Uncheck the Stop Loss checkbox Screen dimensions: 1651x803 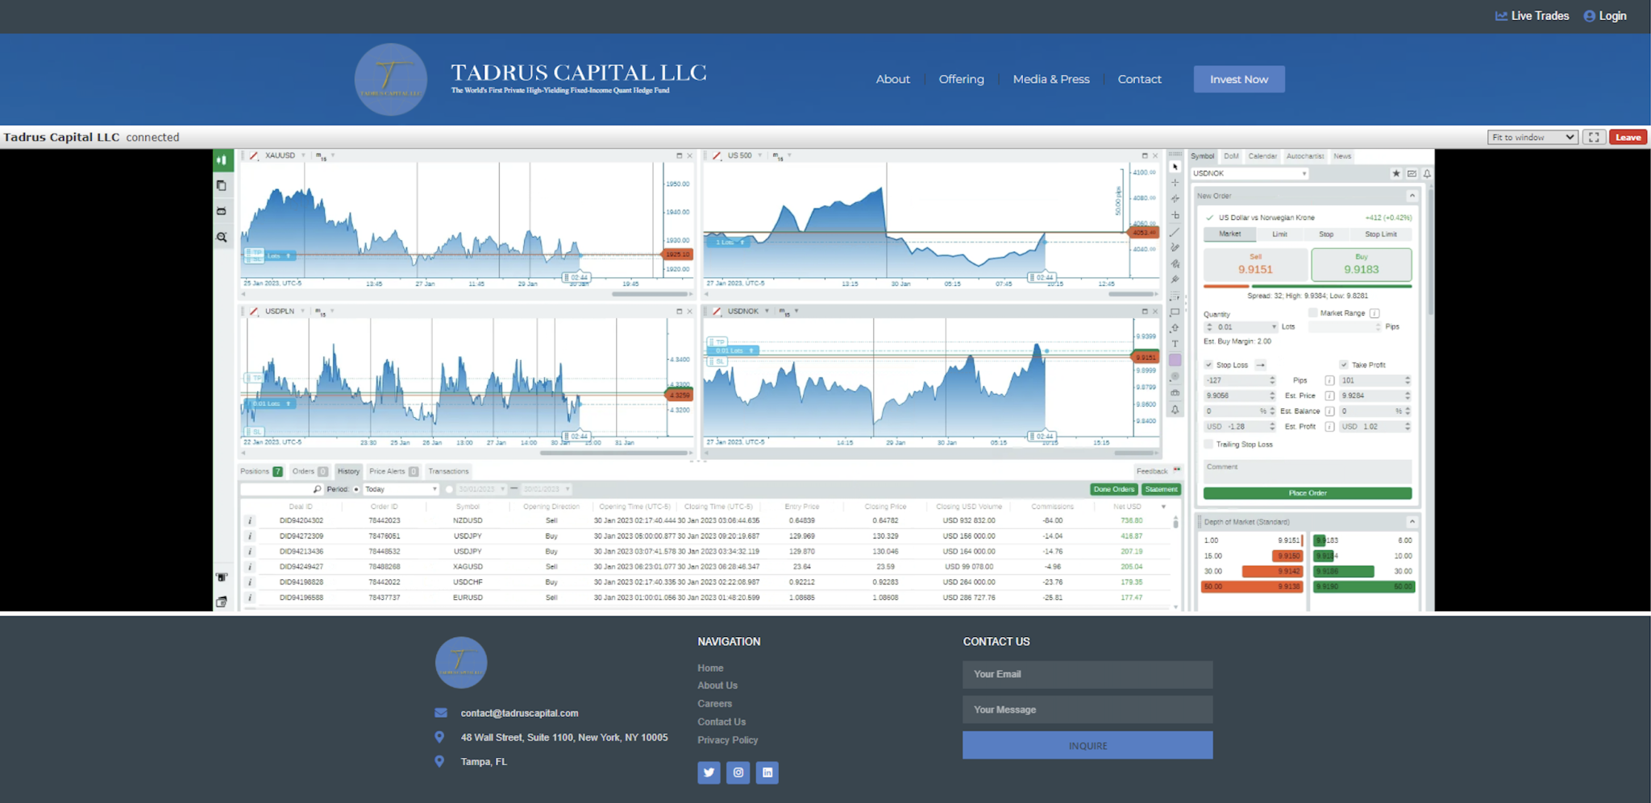pos(1208,365)
